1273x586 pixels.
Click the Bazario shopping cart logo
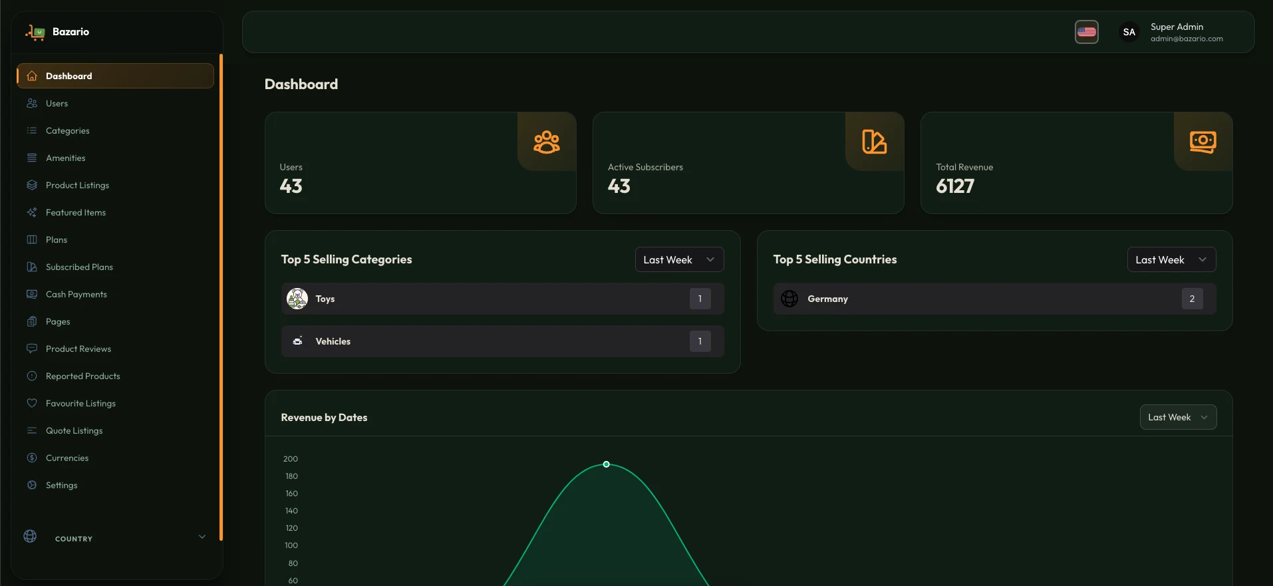(35, 32)
